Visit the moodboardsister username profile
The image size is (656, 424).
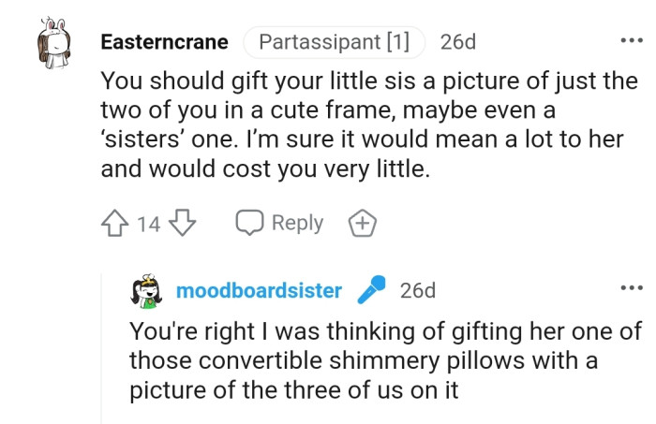pyautogui.click(x=259, y=290)
